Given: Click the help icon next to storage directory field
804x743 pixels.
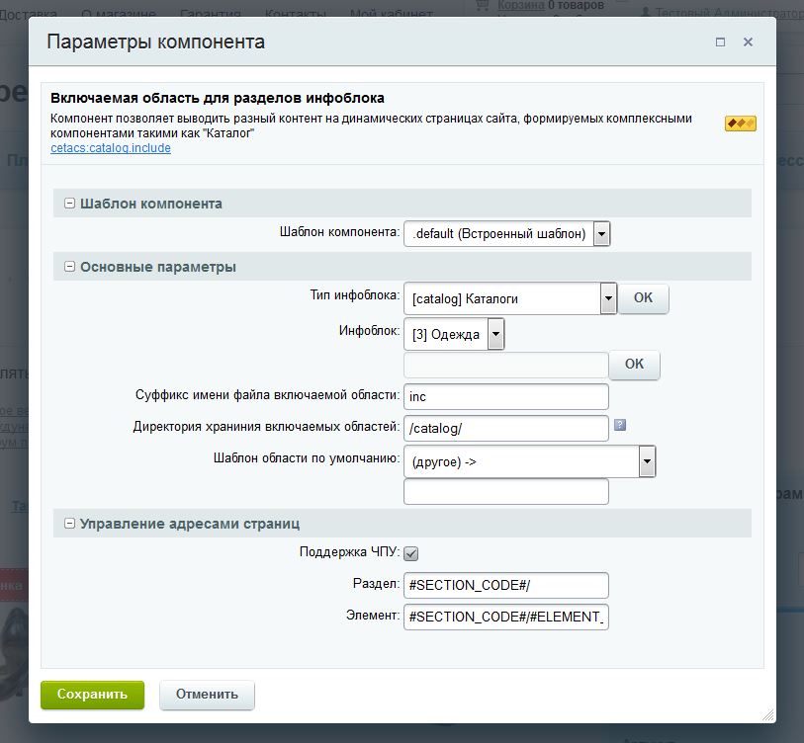Looking at the screenshot, I should 622,427.
